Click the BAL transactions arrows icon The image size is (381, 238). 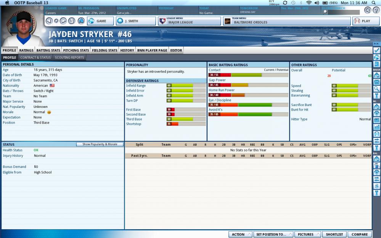click(377, 179)
